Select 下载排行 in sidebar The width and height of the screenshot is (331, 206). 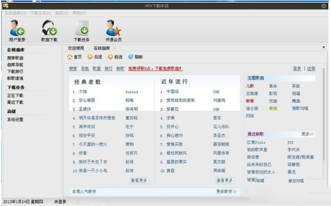[15, 71]
